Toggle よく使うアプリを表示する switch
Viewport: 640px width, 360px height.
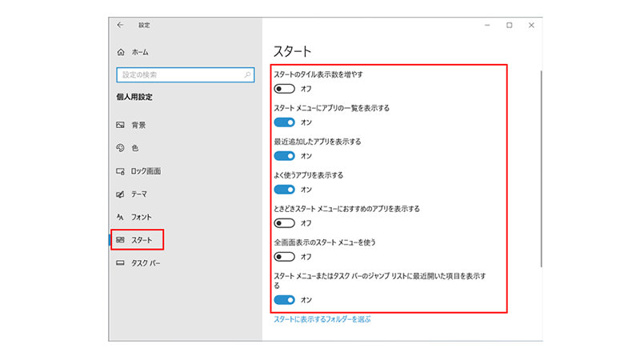[x=285, y=190]
